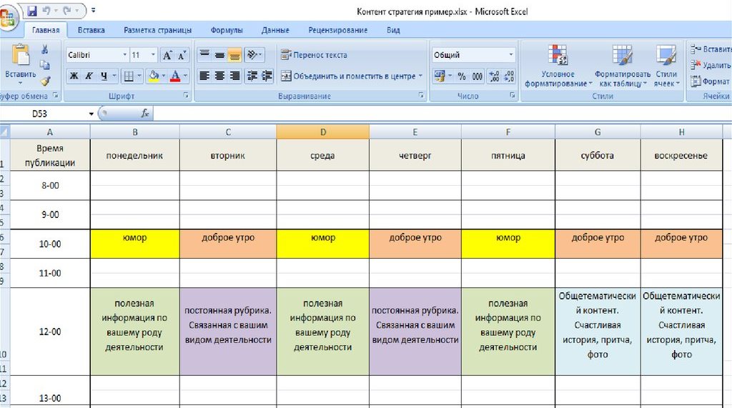Center text horizontally
This screenshot has width=732, height=408.
(220, 76)
